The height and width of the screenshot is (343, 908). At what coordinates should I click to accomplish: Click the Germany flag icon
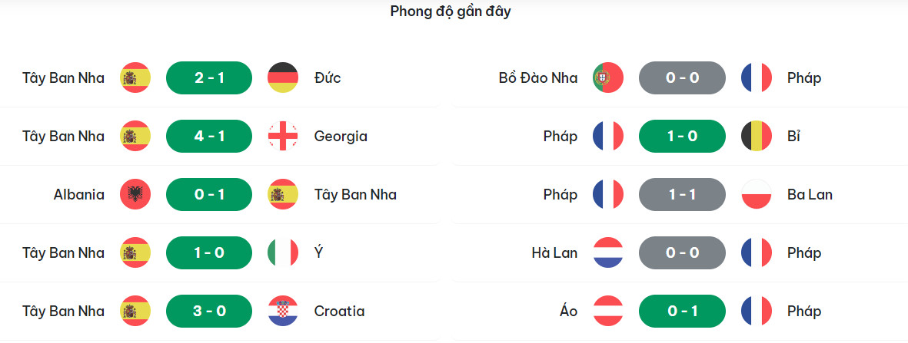(282, 78)
